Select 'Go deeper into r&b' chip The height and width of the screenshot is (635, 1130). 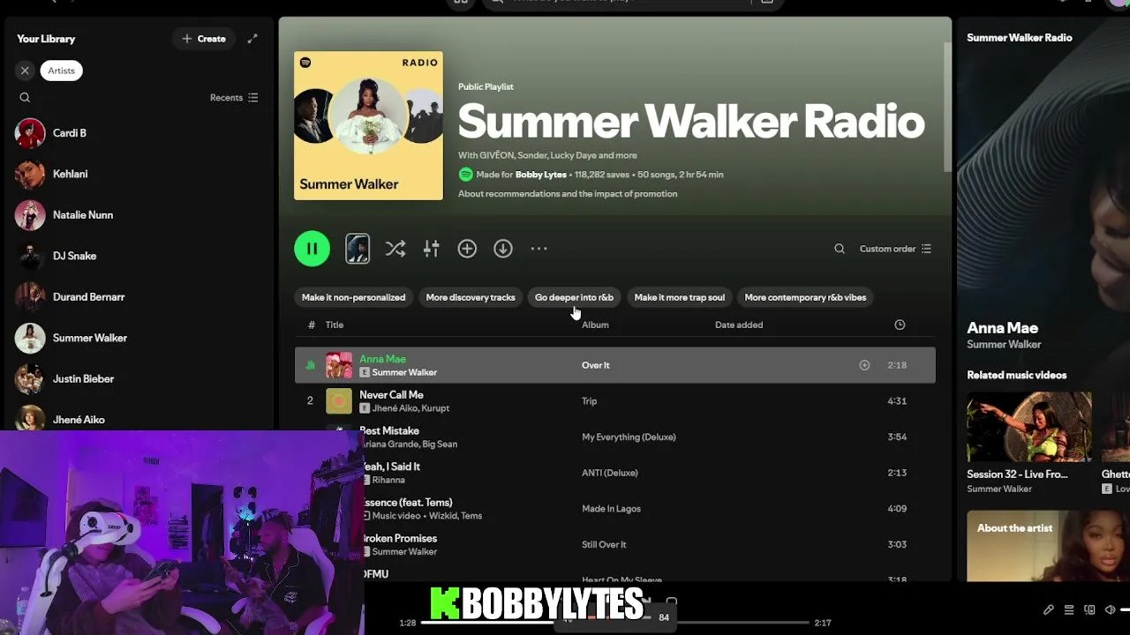click(x=574, y=297)
